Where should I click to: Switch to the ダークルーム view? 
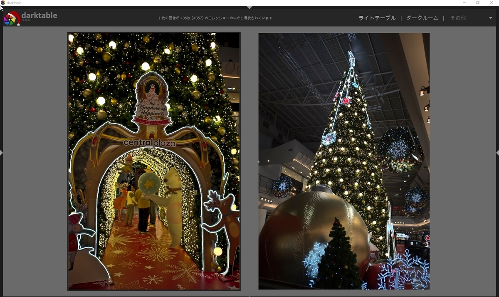422,18
